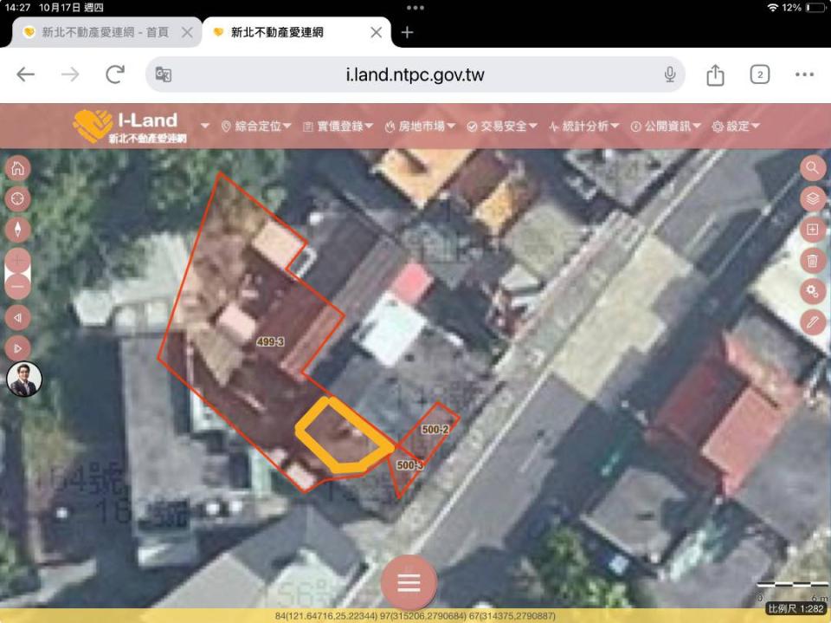Expand the 綜合定位 dropdown menu
The height and width of the screenshot is (623, 831).
point(256,127)
